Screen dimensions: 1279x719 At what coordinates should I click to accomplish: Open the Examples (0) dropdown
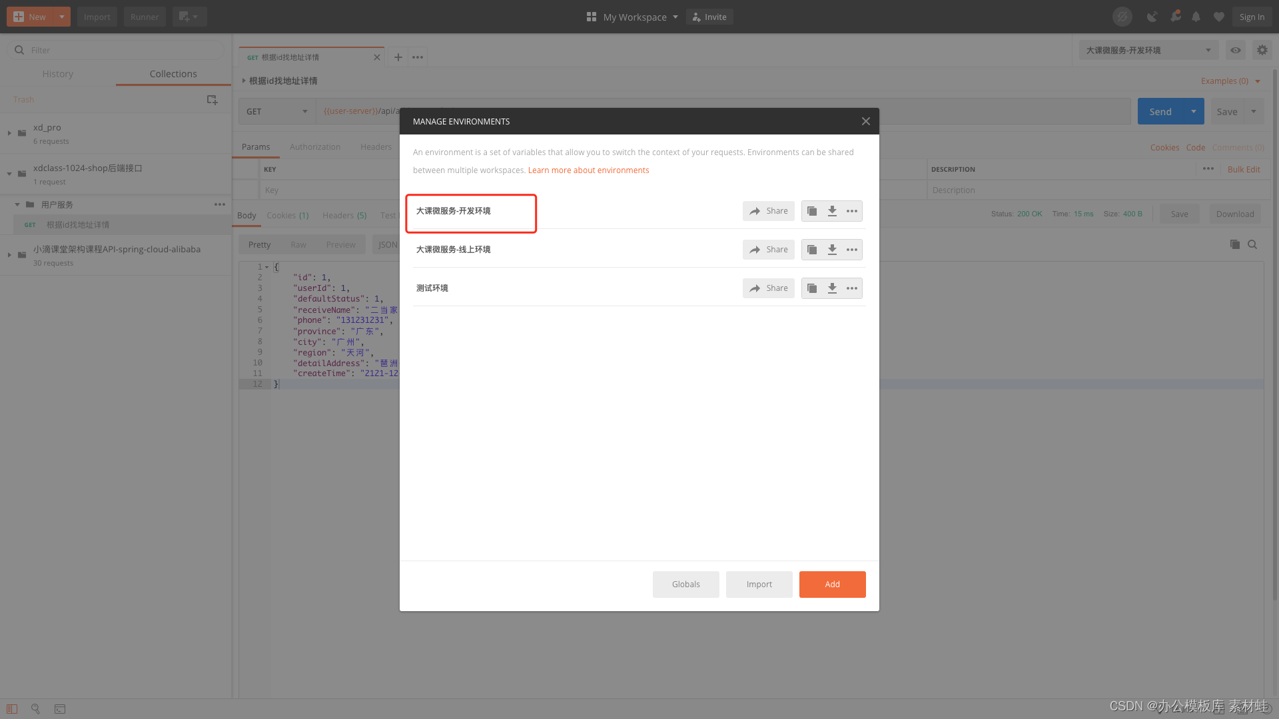tap(1230, 81)
